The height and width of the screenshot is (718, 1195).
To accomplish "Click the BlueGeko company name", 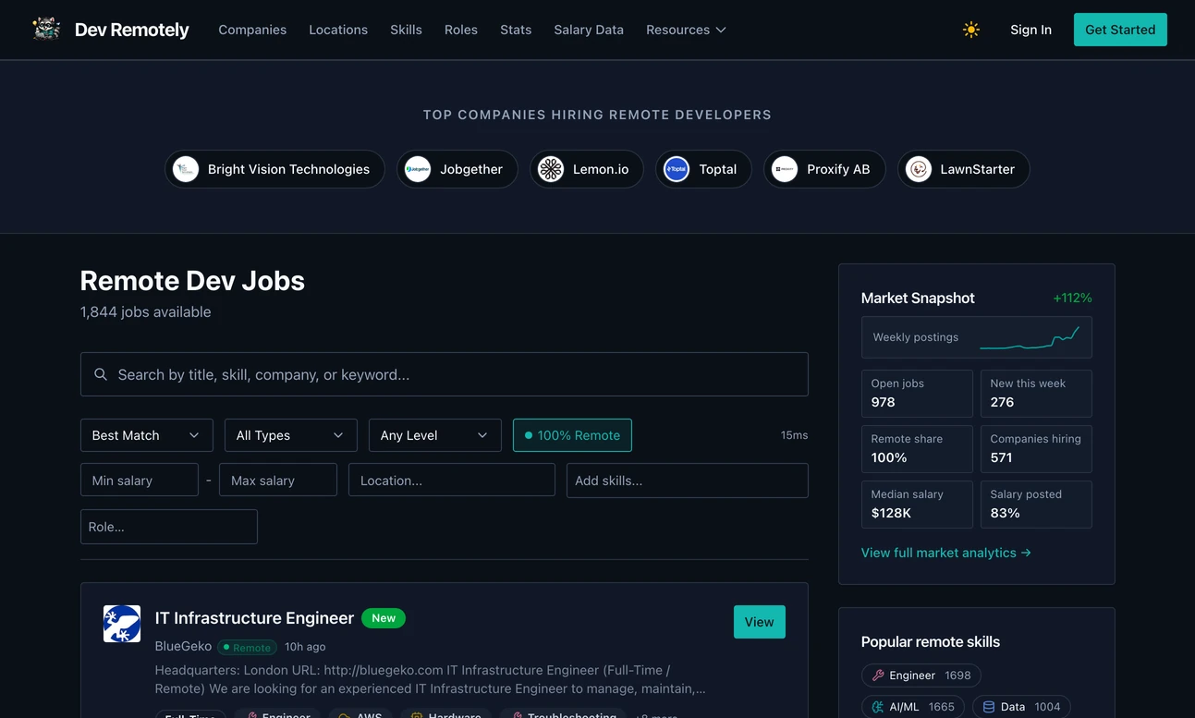I will pyautogui.click(x=183, y=646).
